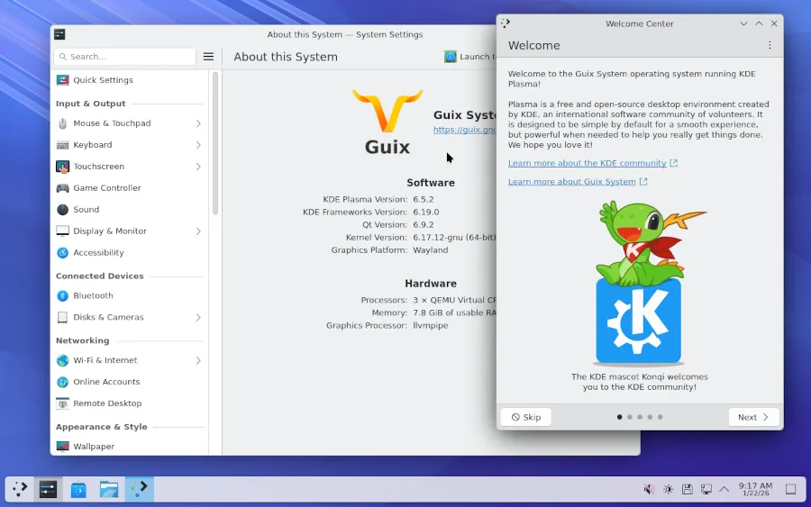
Task: Click the muted audio volume tray icon
Action: [x=649, y=490]
